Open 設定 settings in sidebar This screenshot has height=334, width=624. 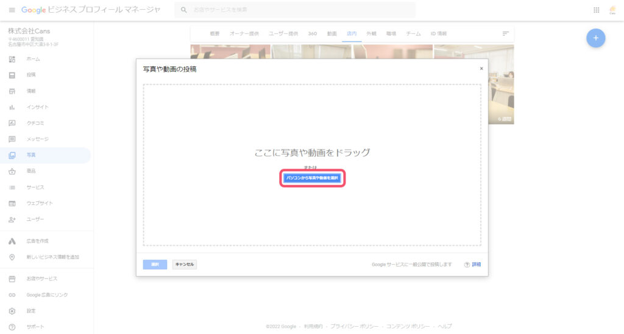coord(31,311)
